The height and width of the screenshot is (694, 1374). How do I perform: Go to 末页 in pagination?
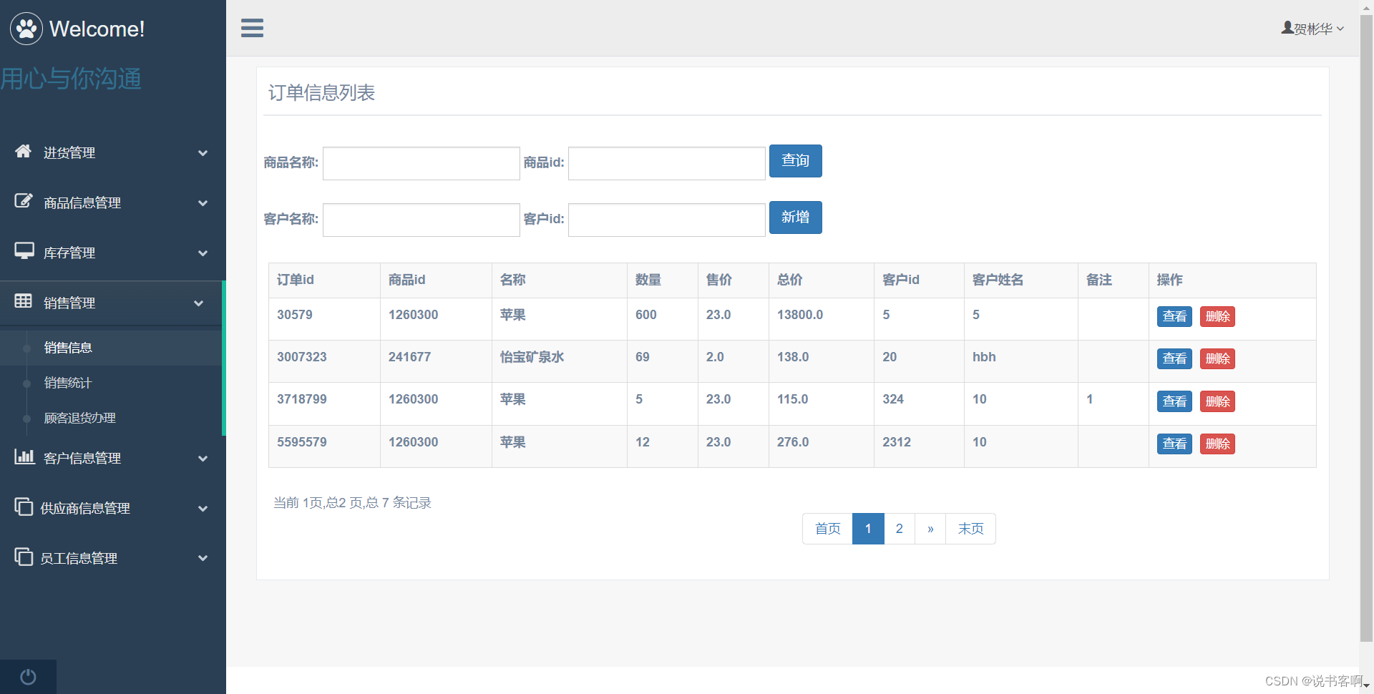point(970,529)
